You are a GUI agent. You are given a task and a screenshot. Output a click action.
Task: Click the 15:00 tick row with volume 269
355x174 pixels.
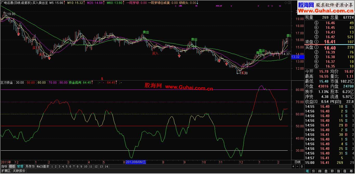click(x=330, y=163)
